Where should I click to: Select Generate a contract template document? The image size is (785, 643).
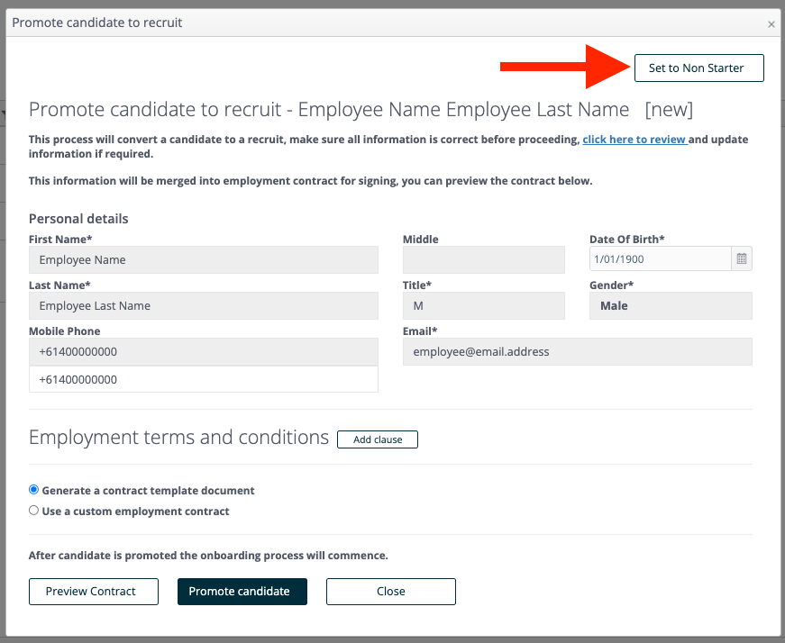click(x=33, y=489)
